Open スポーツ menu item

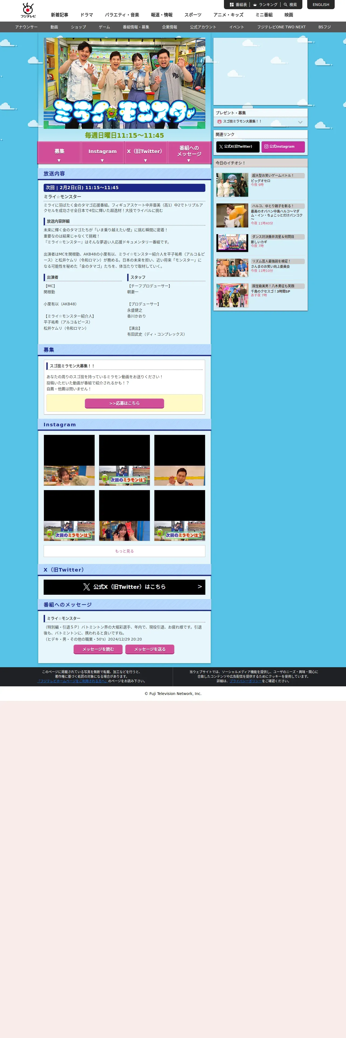(193, 15)
